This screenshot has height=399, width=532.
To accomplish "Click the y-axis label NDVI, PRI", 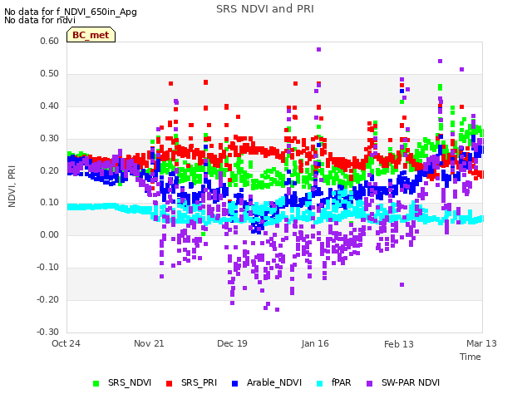I will tap(12, 186).
